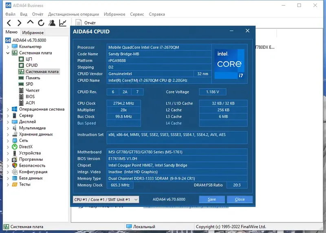Expand the Сеть node chevron
This screenshot has width=326, height=233.
8,141
